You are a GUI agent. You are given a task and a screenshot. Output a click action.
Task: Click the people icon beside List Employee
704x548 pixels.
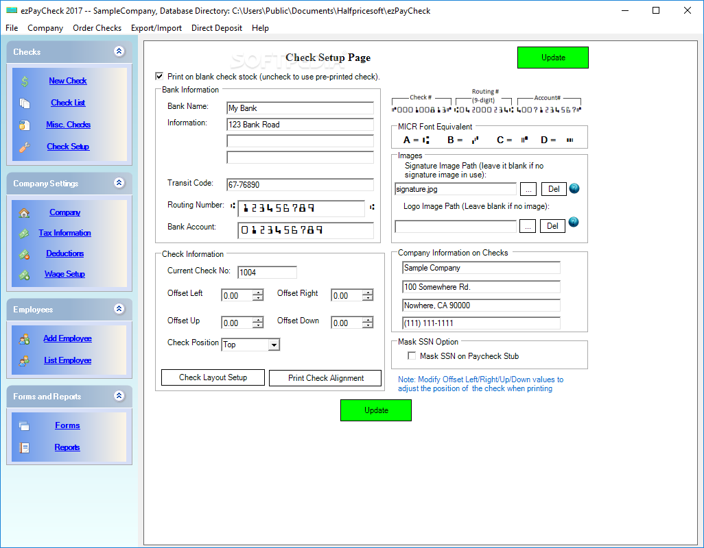(x=25, y=361)
